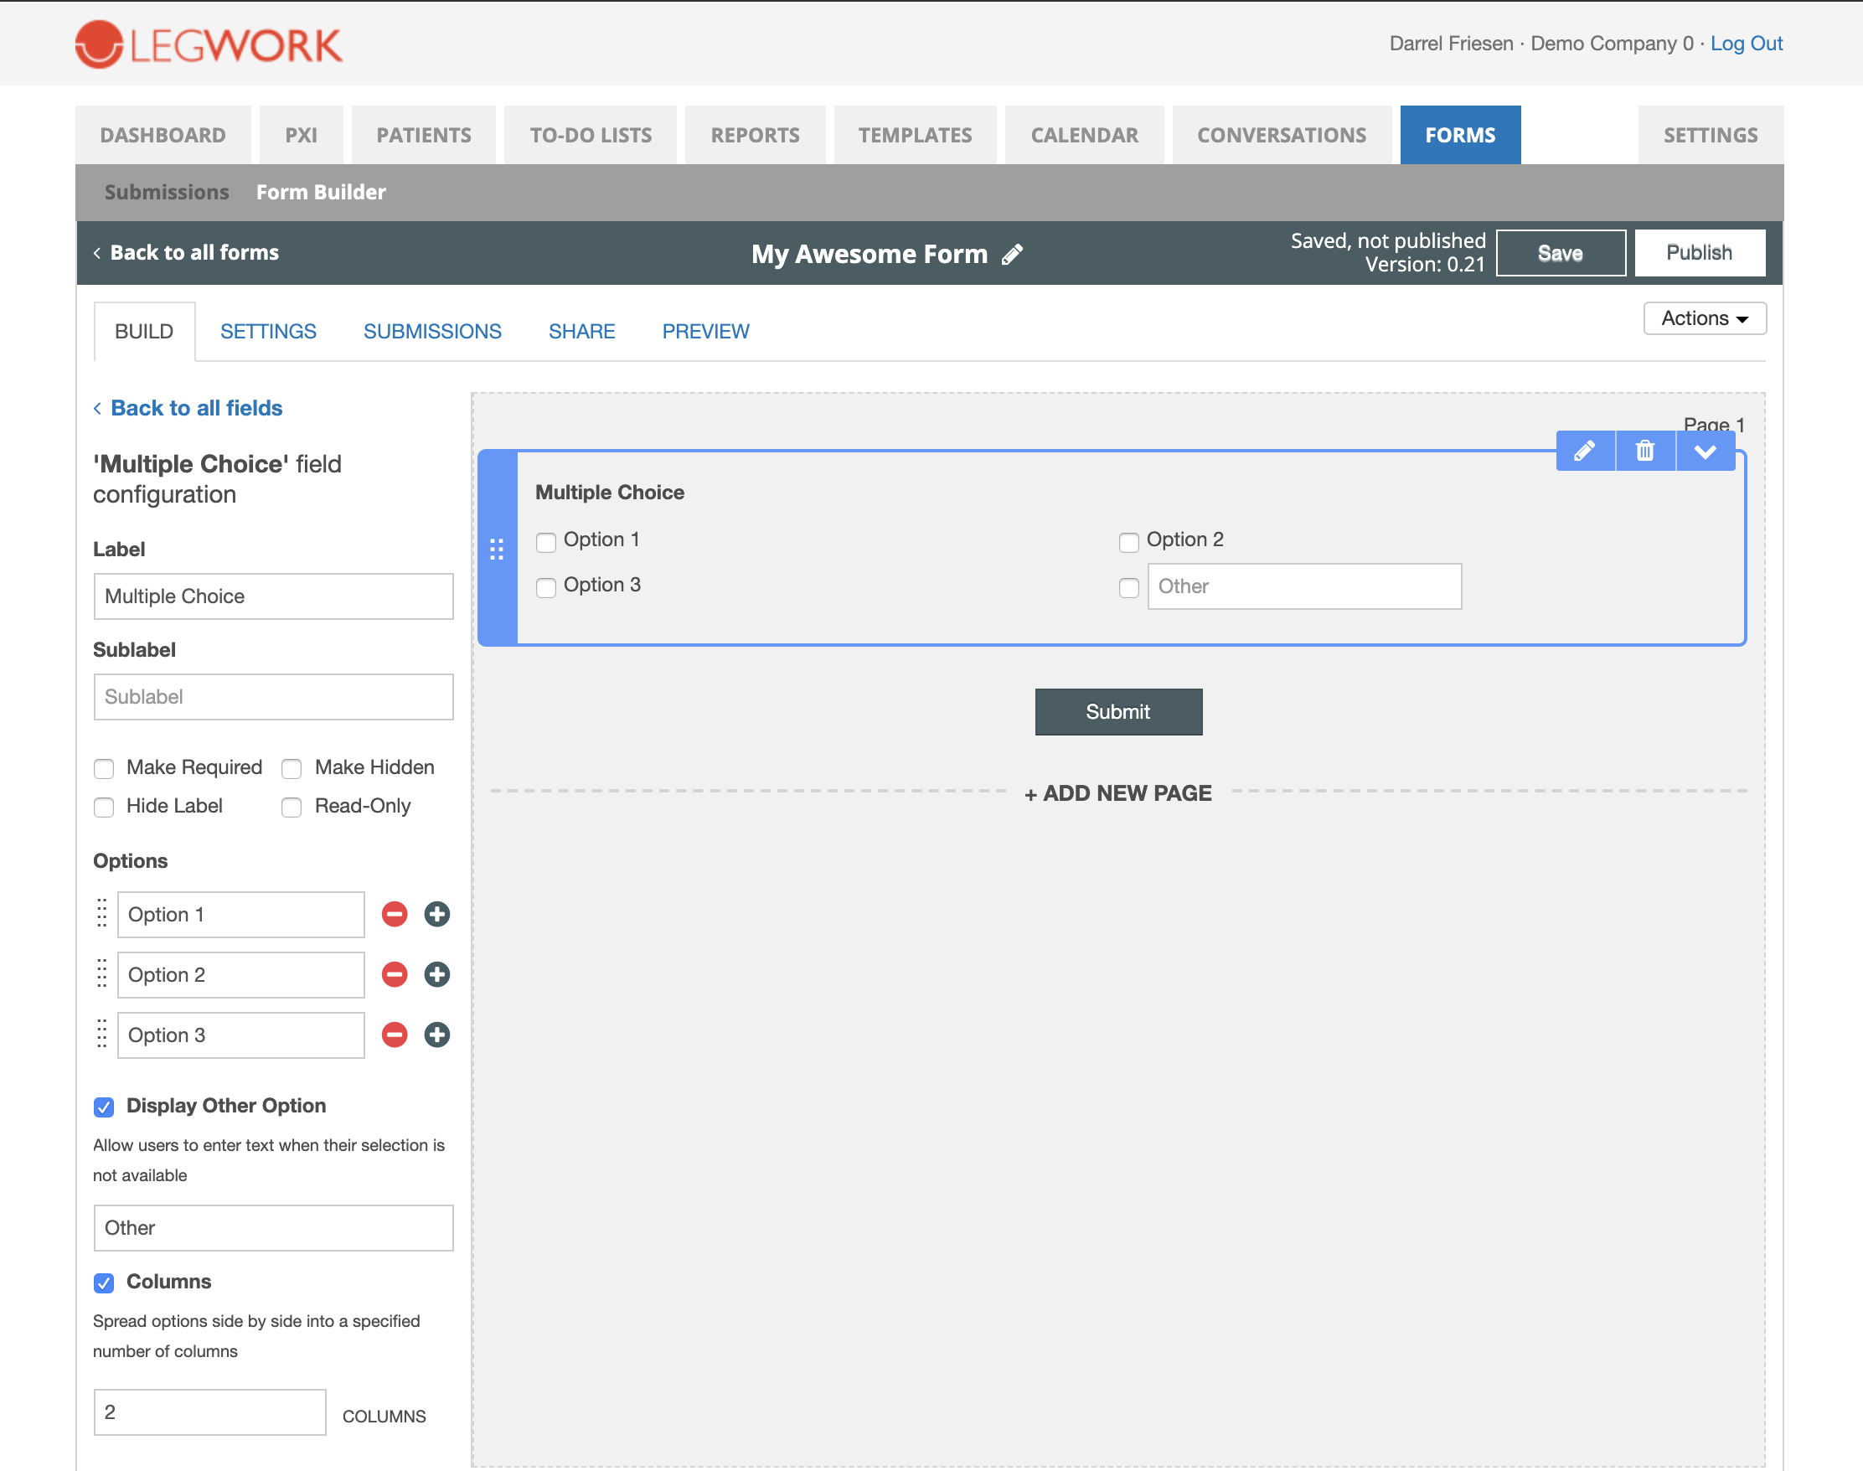This screenshot has width=1863, height=1471.
Task: Toggle the Read-Only checkbox
Action: click(x=292, y=807)
